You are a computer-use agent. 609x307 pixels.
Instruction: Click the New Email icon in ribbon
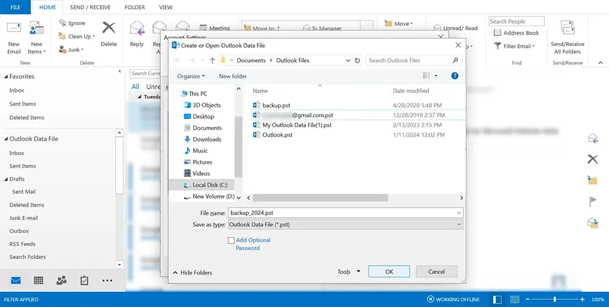click(x=14, y=29)
